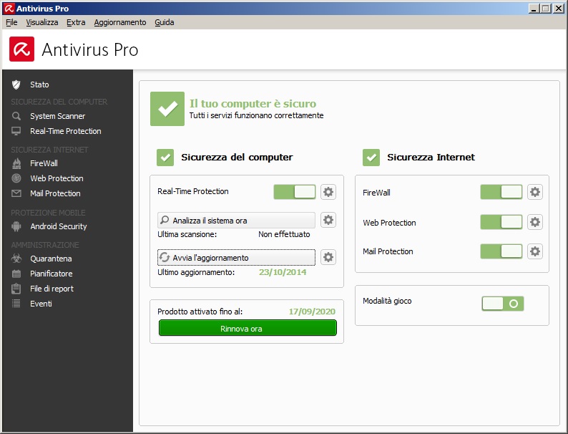Open update settings gear beside Avvia l'aggiornamento
The image size is (568, 434).
[328, 257]
